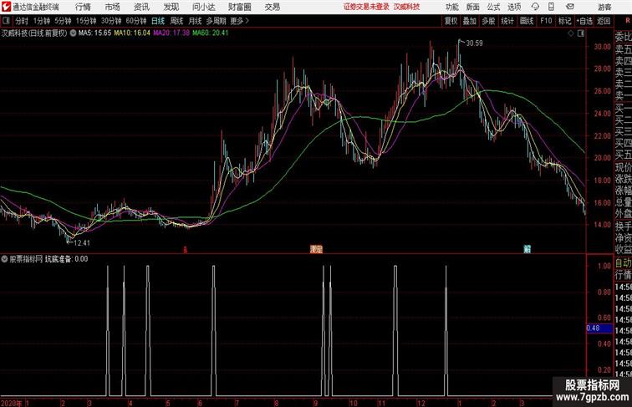Screen dimensions: 632x407
Task: Open the mail envelope icon
Action: (x=570, y=7)
